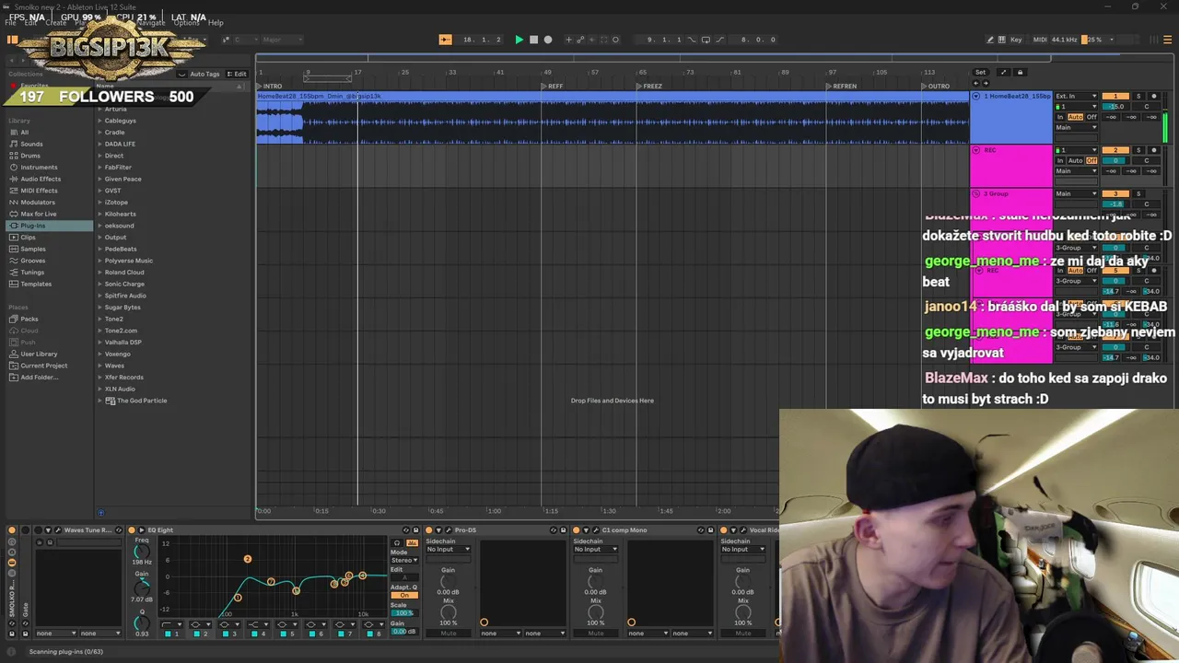Open EQ Eight Mode Stereo dropdown
Screen dimensions: 1179x663
point(404,560)
